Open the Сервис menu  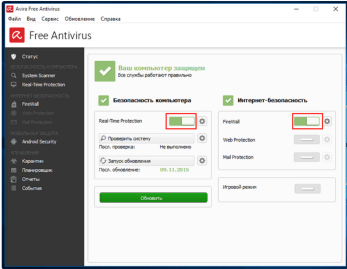(x=50, y=19)
